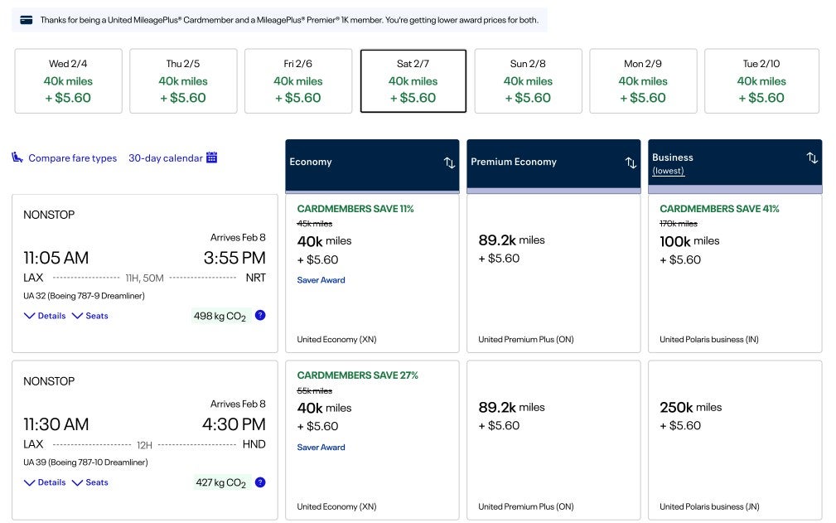
Task: Click CO2 info icon for flight UA 32
Action: point(260,315)
